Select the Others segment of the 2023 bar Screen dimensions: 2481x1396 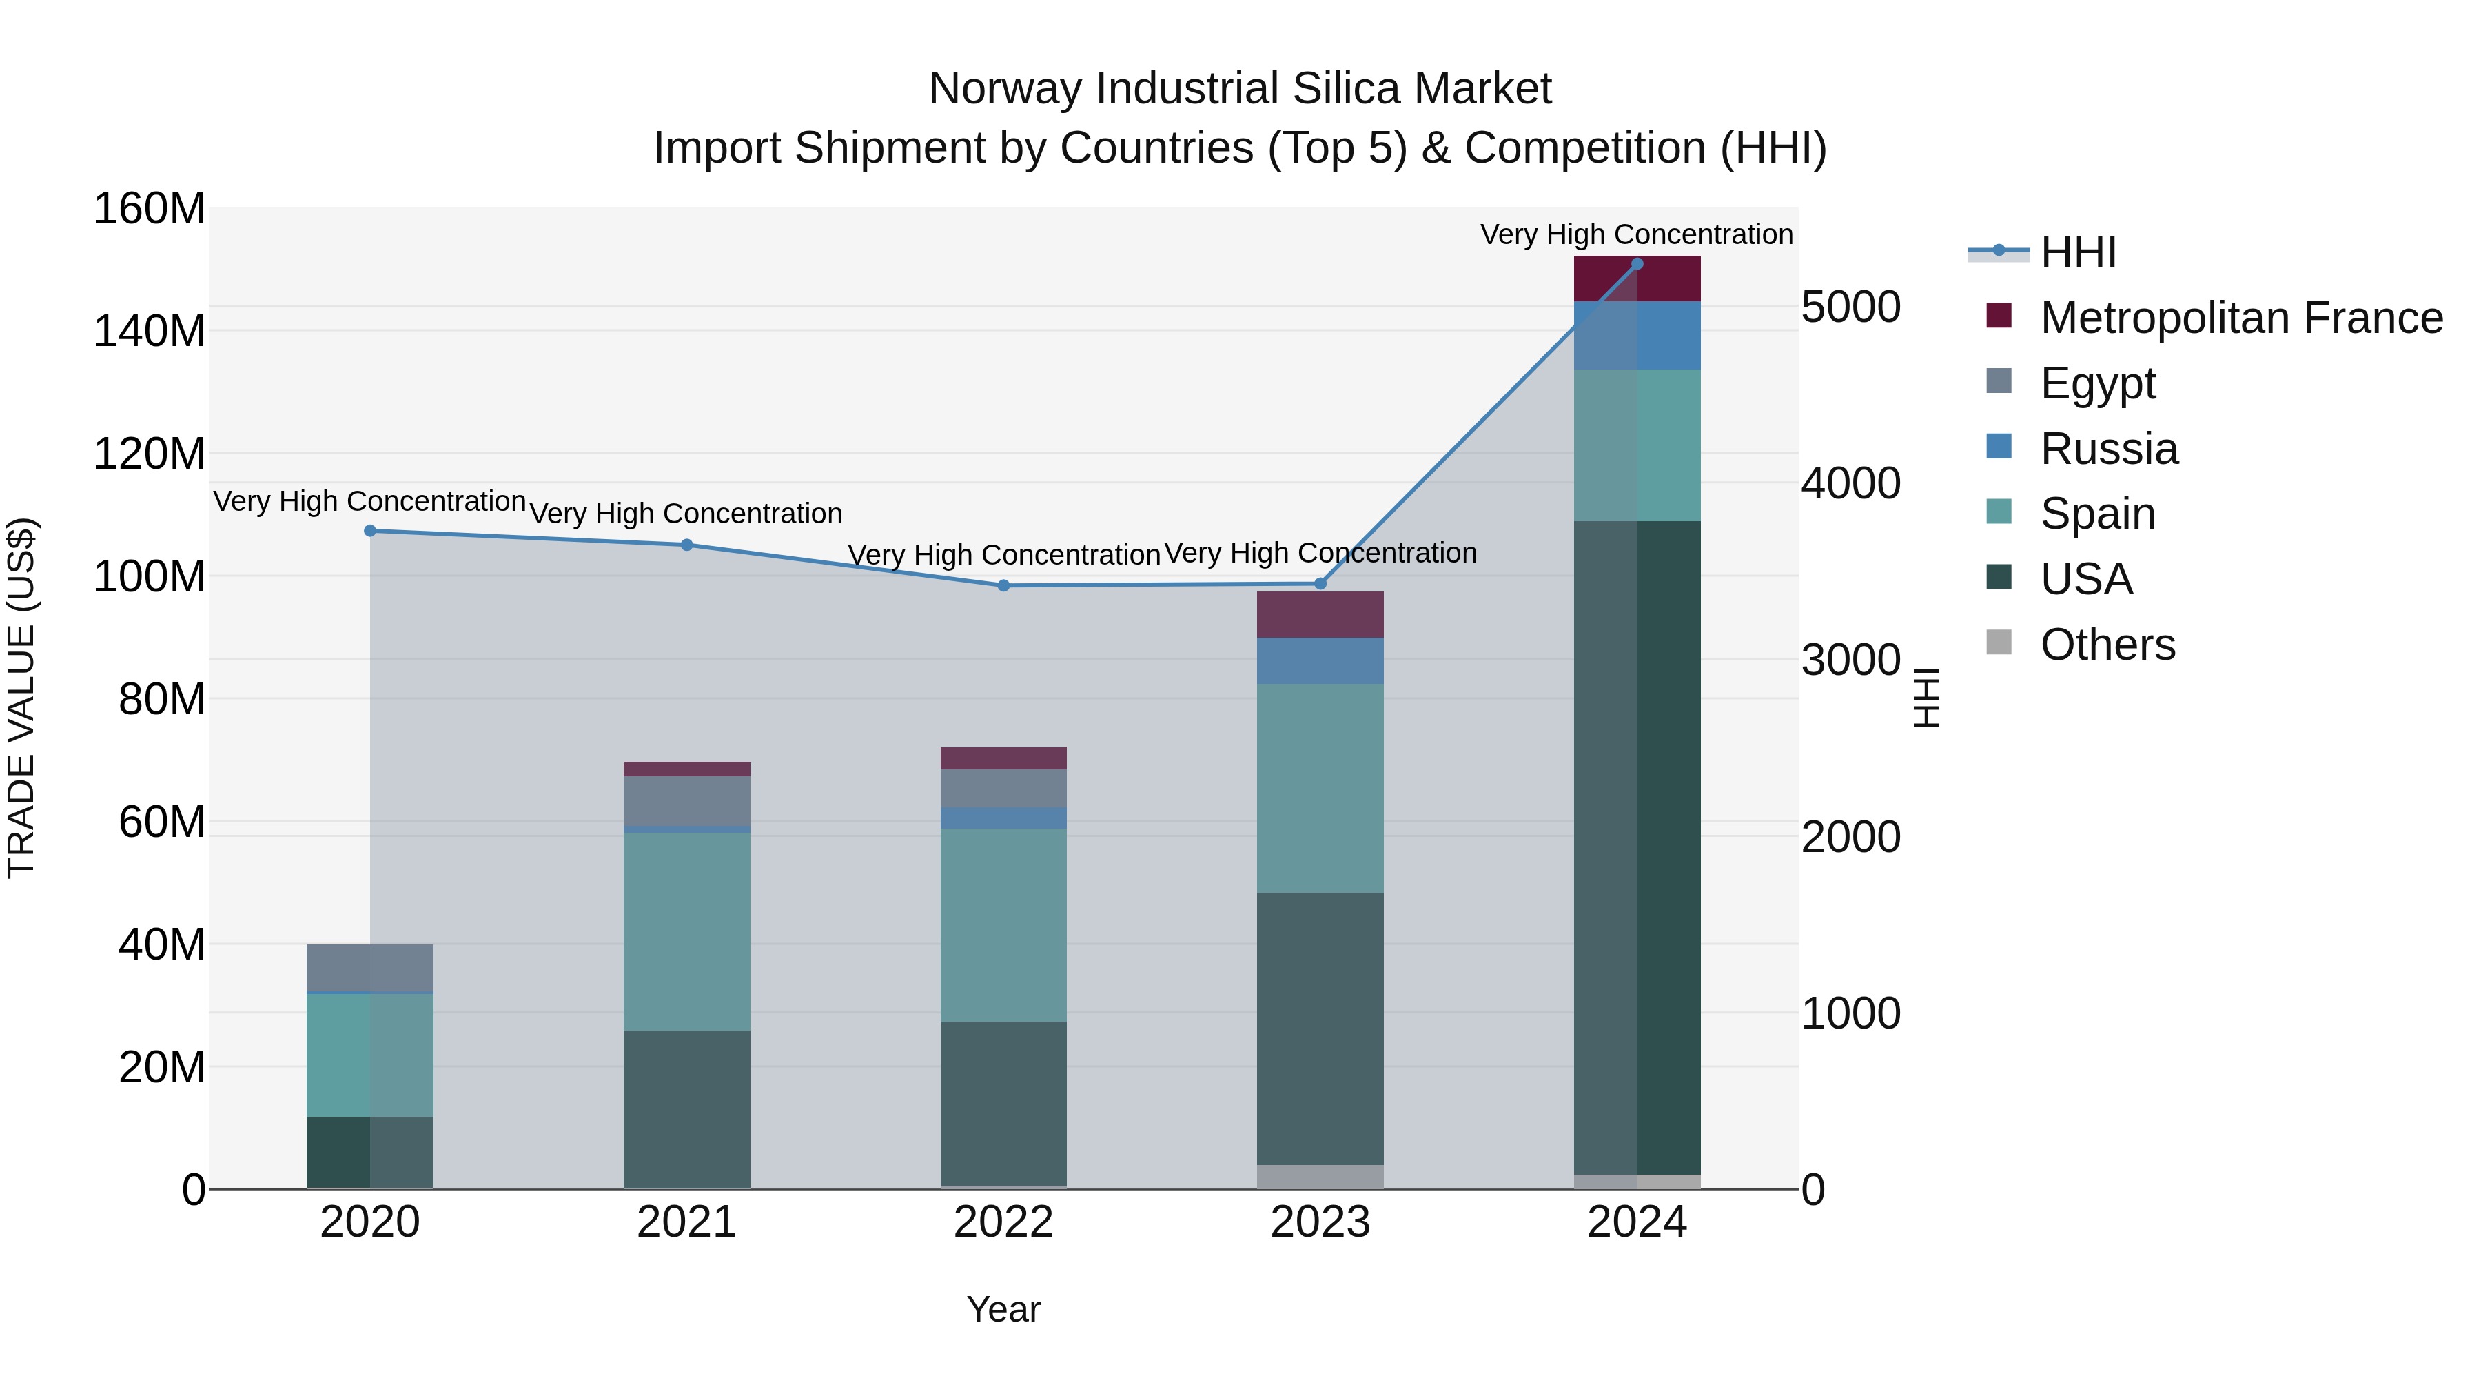(x=1320, y=1177)
